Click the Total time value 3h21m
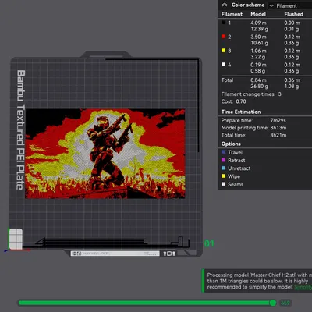The width and height of the screenshot is (312, 312). click(x=278, y=135)
